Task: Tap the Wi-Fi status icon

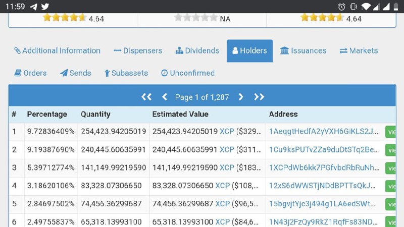Action: [366, 7]
